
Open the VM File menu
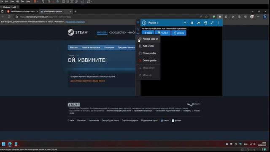[2, 1]
